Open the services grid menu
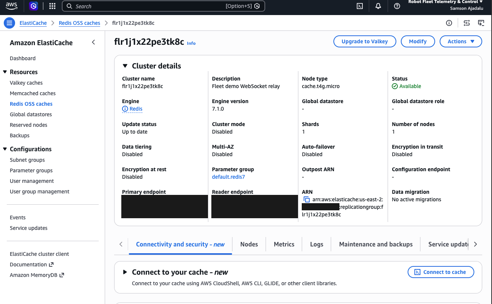Screen dimensions: 492x304 tap(52, 6)
